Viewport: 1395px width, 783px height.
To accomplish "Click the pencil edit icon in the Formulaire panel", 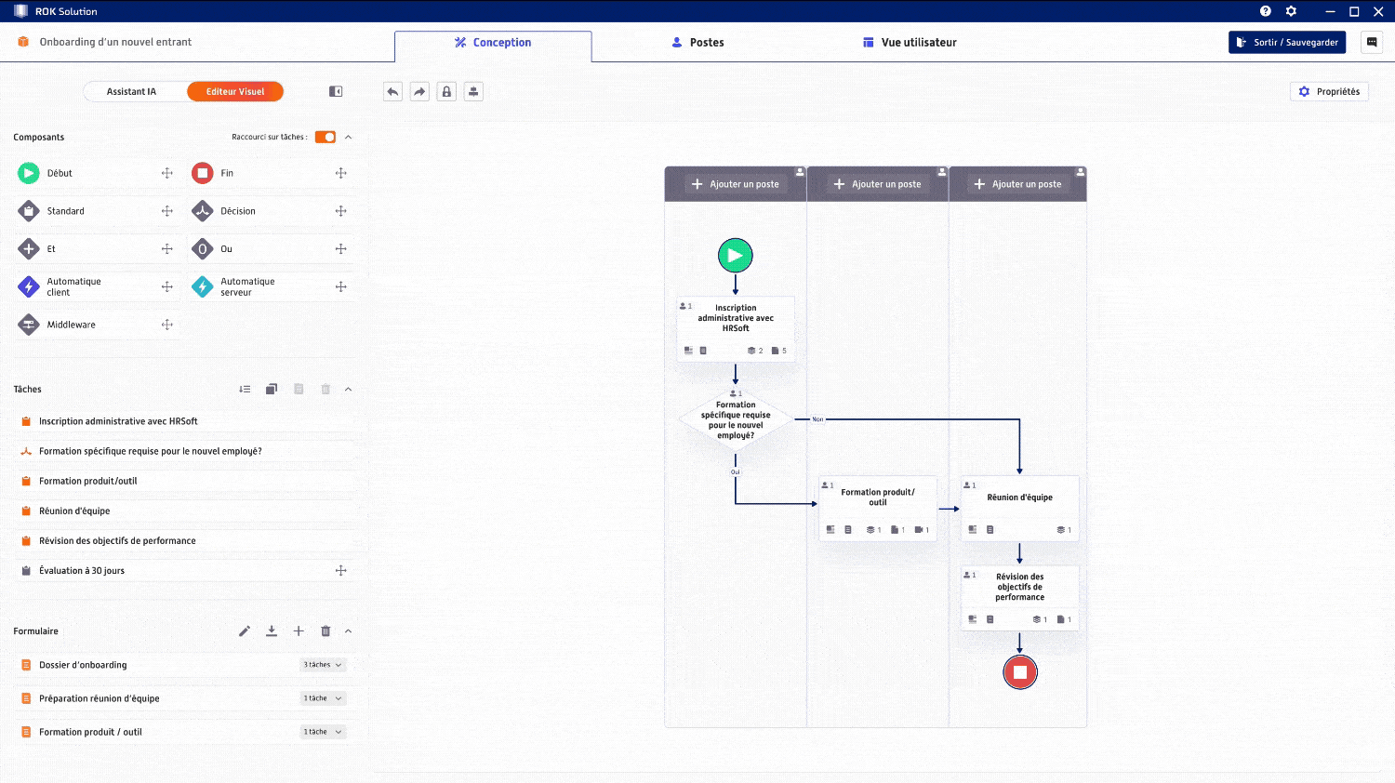I will pos(245,630).
